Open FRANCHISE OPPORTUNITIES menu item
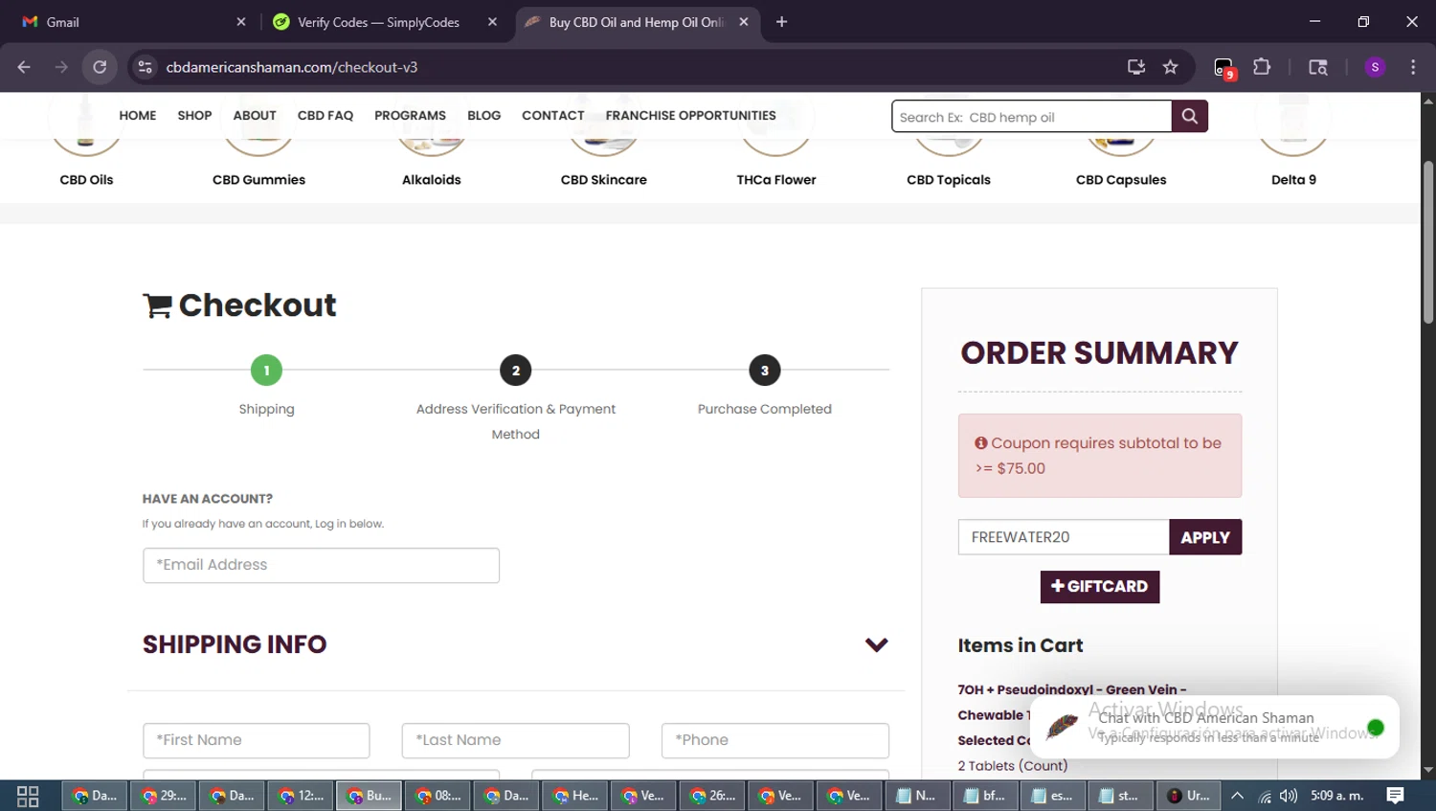Image resolution: width=1436 pixels, height=811 pixels. 690,115
